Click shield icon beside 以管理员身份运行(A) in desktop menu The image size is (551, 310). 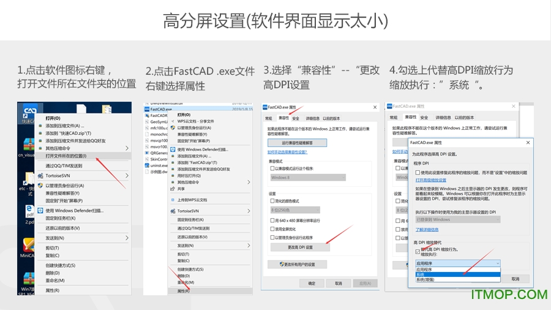click(x=40, y=186)
